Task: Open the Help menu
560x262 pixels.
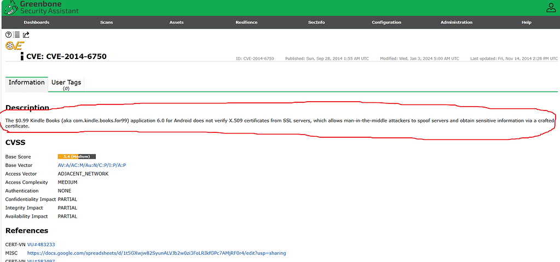Action: 526,22
